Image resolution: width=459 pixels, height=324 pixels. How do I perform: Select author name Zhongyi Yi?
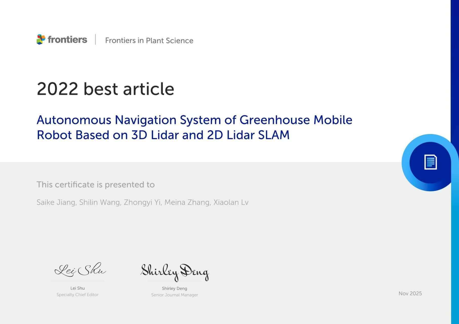coord(142,202)
